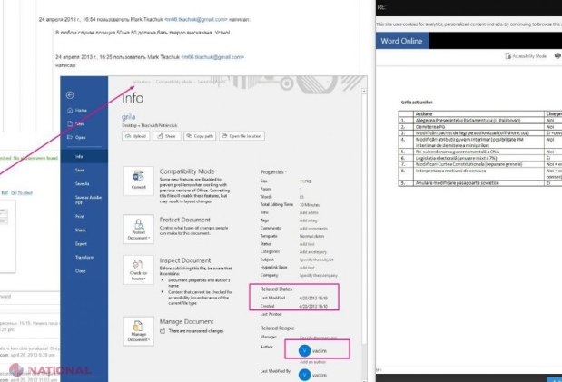
Task: Click the Copy path button
Action: click(x=200, y=136)
